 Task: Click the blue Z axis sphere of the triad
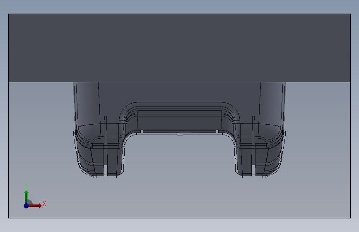27,206
